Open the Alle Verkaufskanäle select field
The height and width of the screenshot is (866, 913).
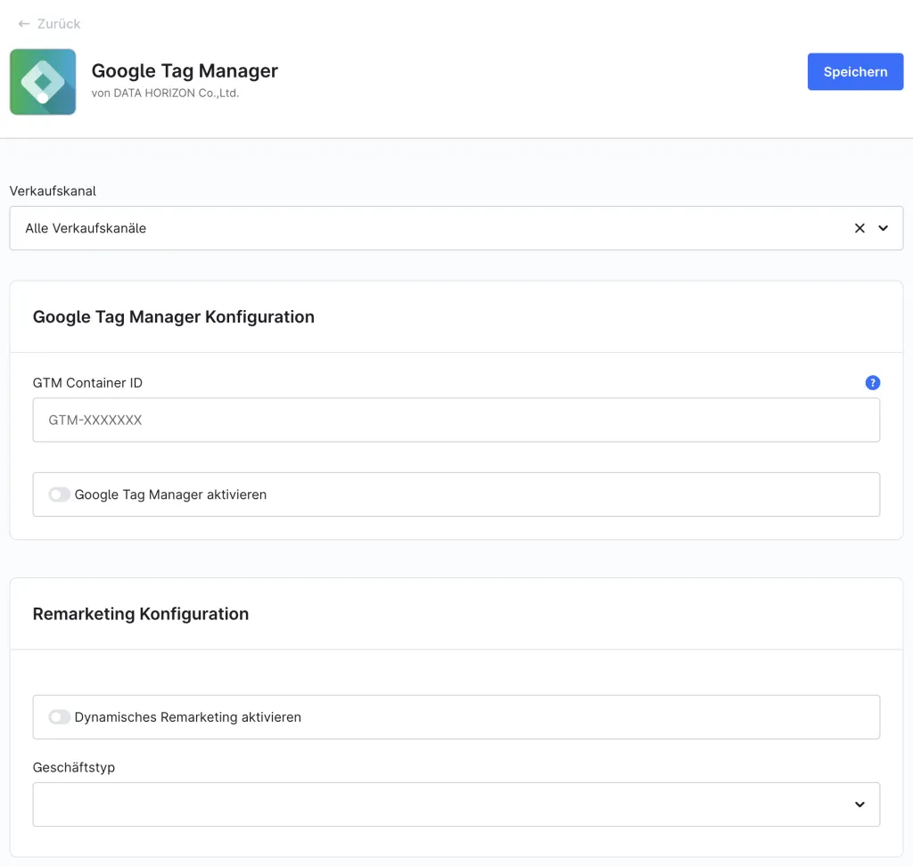456,228
